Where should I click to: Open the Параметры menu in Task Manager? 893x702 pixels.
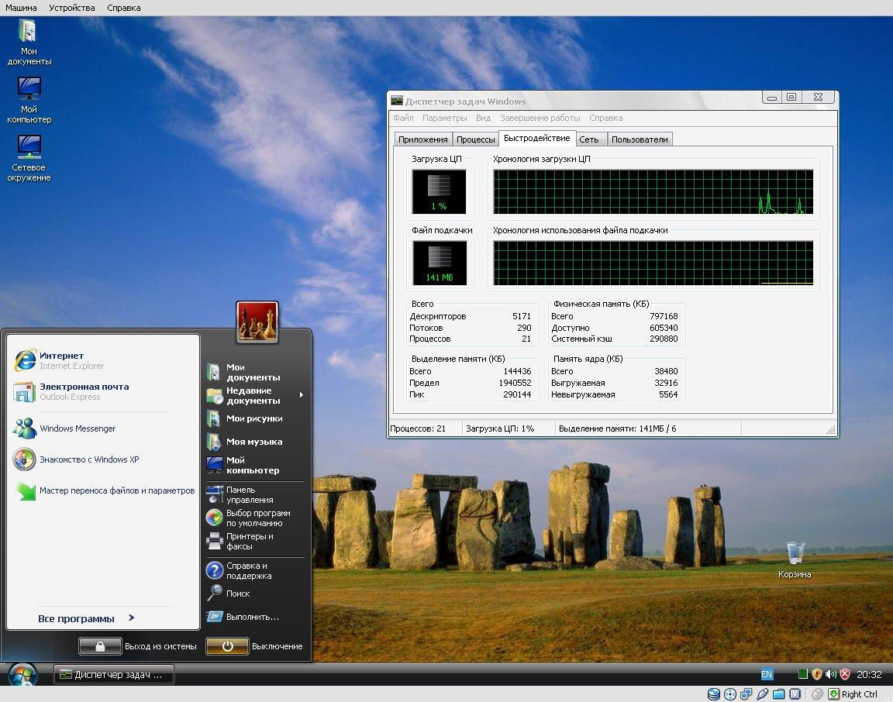click(444, 118)
